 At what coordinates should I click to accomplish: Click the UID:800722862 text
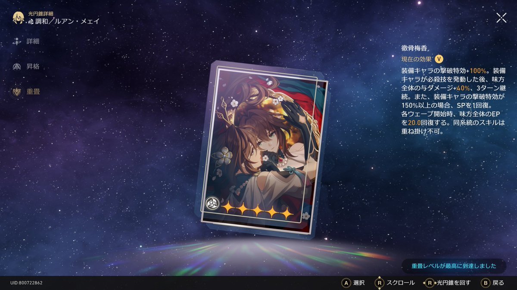(26, 283)
